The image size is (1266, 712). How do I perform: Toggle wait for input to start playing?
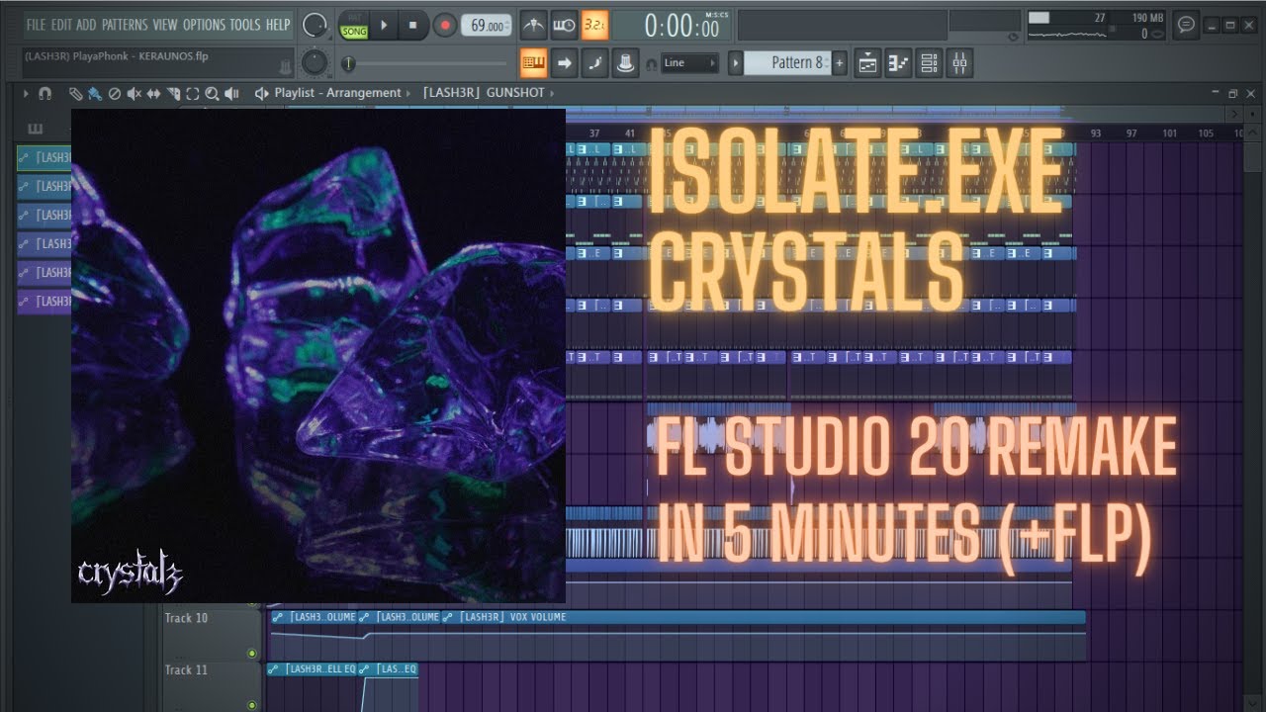565,25
